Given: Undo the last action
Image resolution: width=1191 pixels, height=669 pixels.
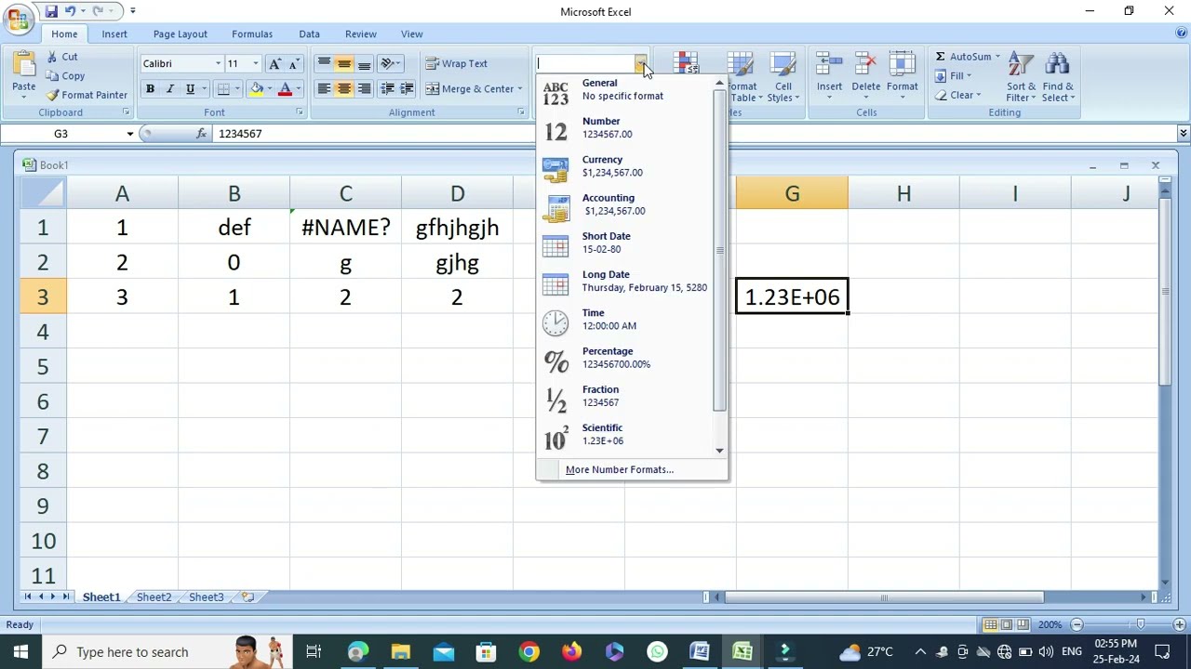Looking at the screenshot, I should (x=70, y=11).
